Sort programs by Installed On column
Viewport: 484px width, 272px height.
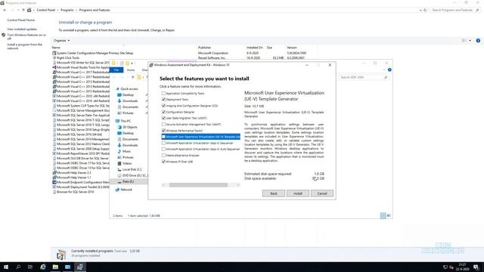tap(254, 48)
